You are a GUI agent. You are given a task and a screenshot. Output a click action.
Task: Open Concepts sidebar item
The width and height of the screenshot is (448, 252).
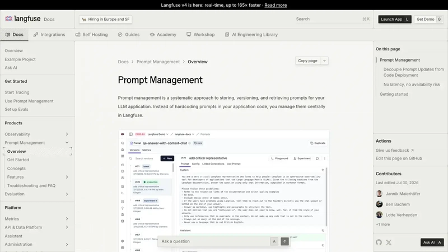tap(16, 169)
